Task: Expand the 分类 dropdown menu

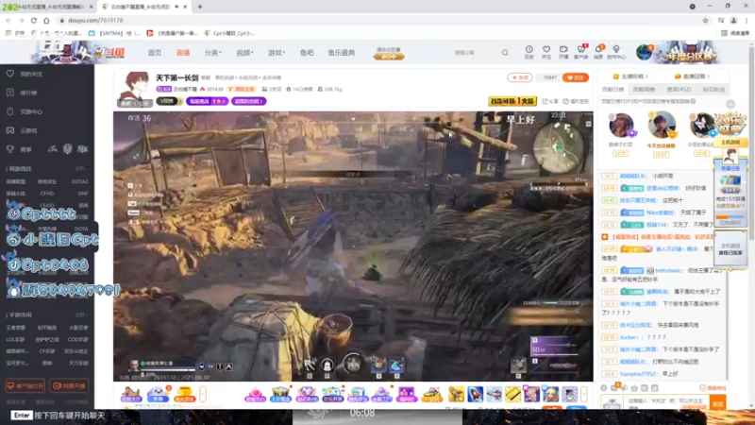Action: click(213, 53)
